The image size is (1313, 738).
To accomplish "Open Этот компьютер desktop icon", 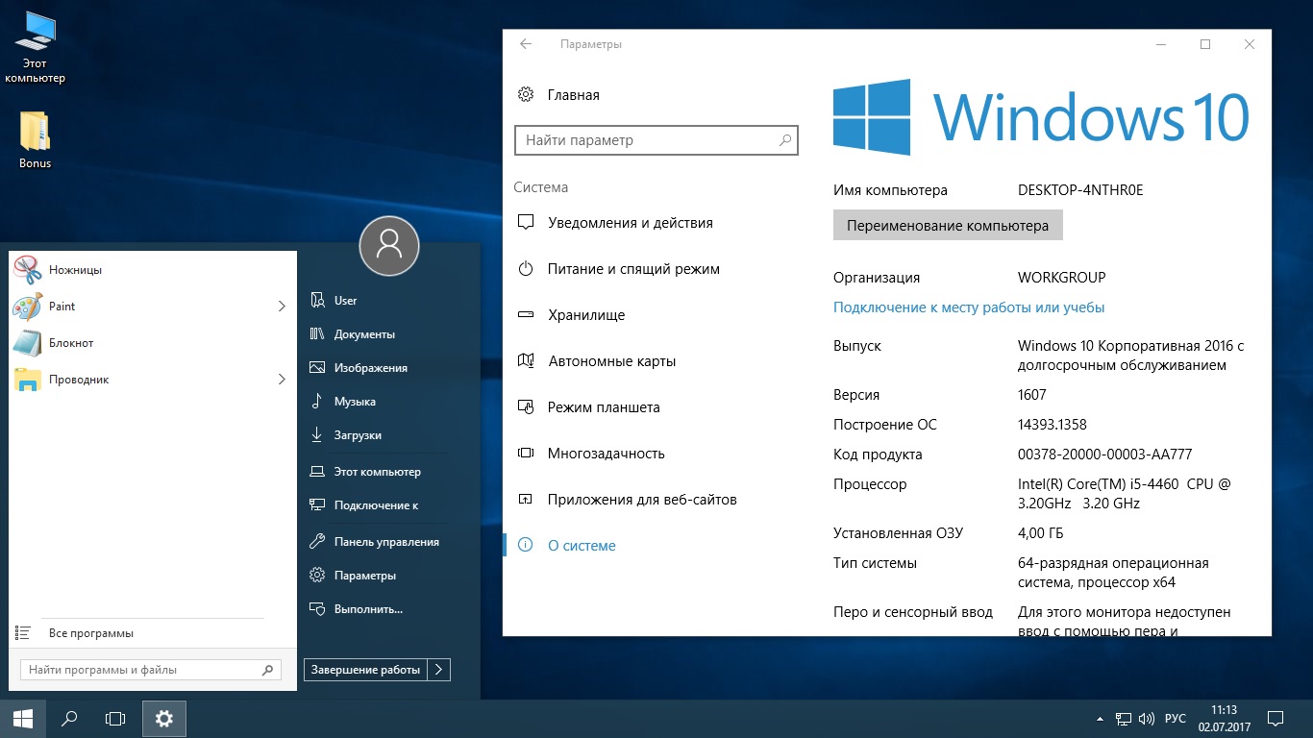I will point(36,34).
